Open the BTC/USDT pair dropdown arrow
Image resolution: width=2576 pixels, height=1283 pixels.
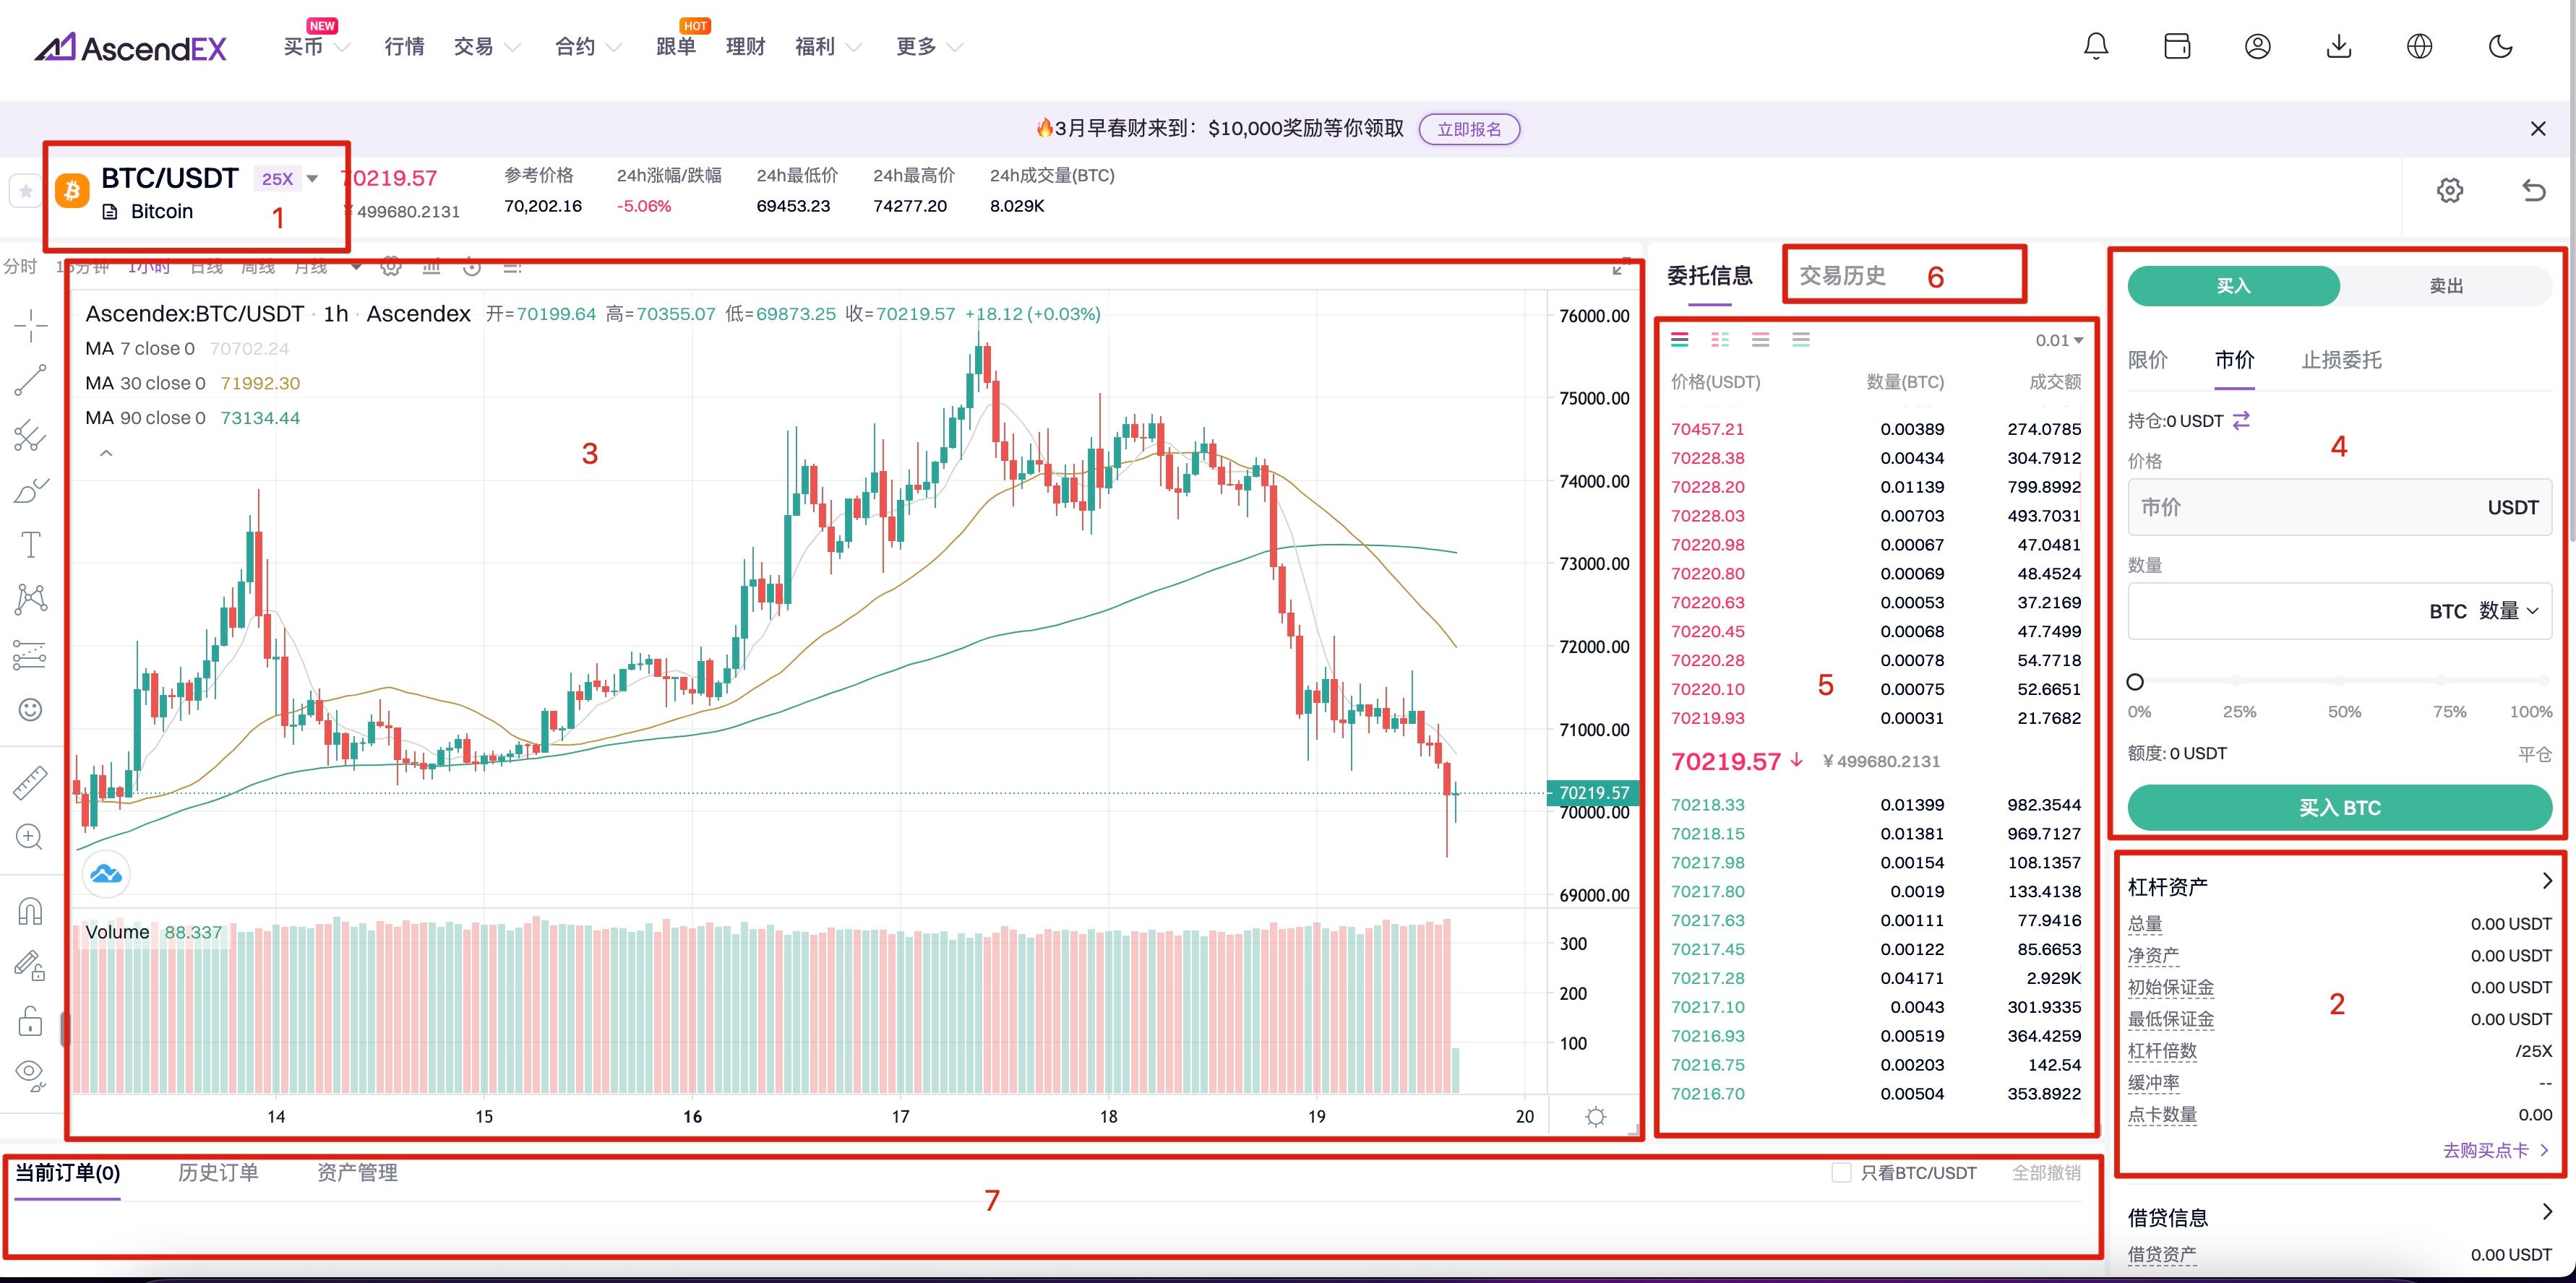click(312, 179)
